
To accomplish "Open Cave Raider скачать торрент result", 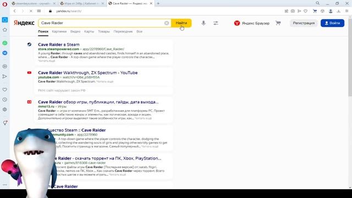I will coord(107,158).
